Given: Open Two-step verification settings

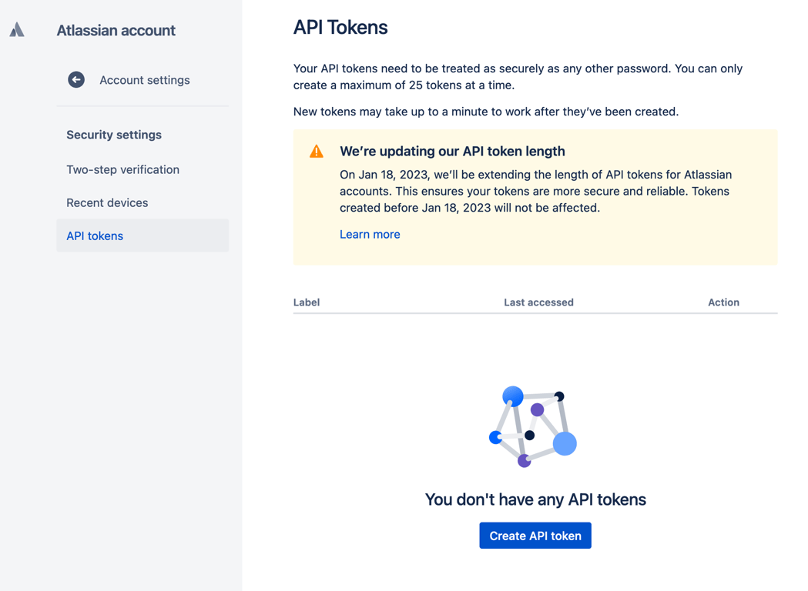Looking at the screenshot, I should 122,170.
